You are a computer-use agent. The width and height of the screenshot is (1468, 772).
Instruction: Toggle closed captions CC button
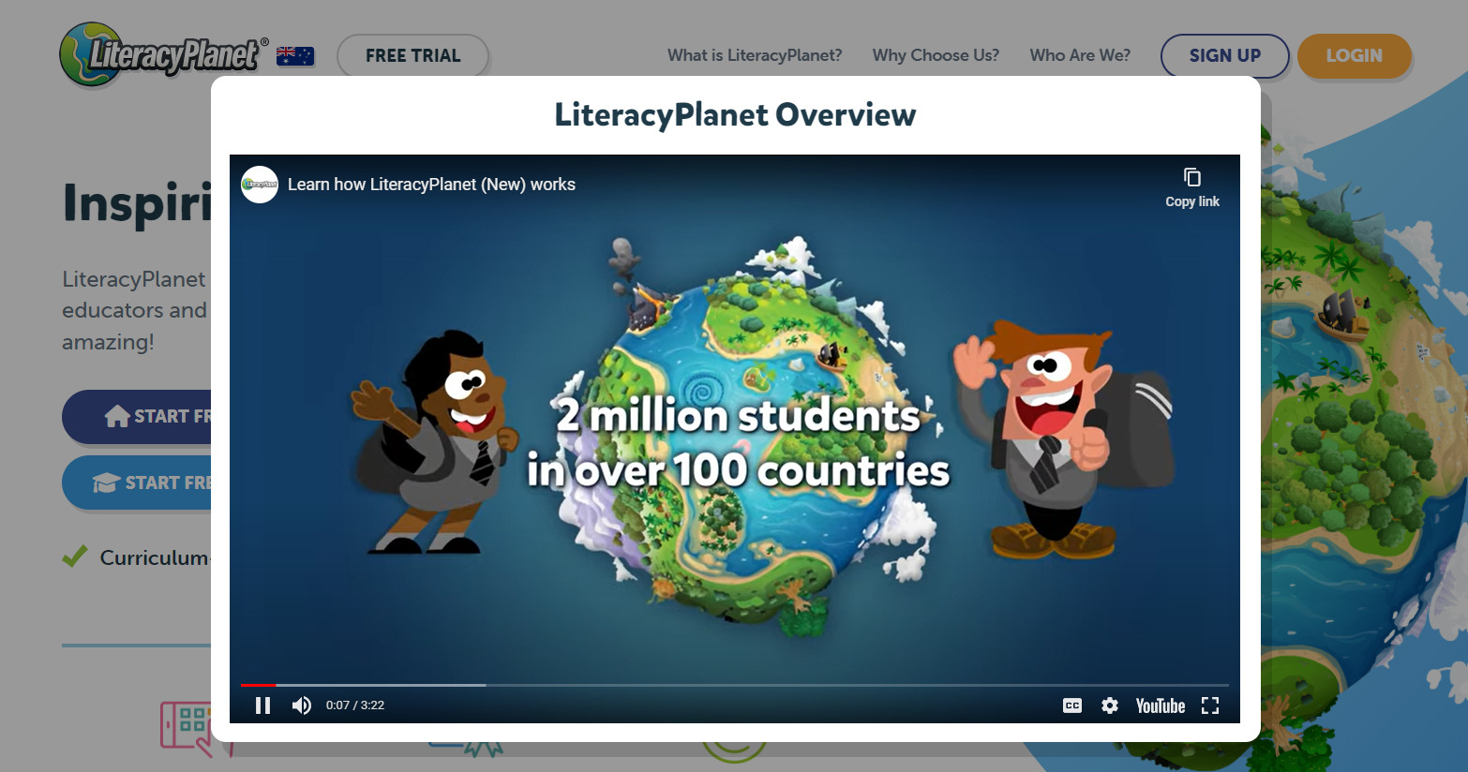click(1072, 705)
